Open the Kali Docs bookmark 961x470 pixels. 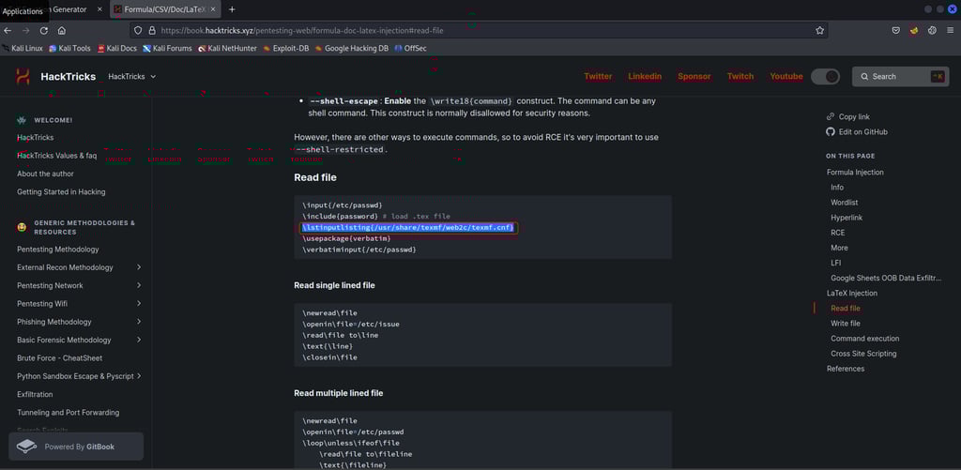pos(117,48)
